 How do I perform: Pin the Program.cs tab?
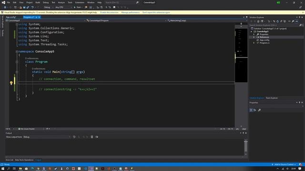[x=36, y=17]
